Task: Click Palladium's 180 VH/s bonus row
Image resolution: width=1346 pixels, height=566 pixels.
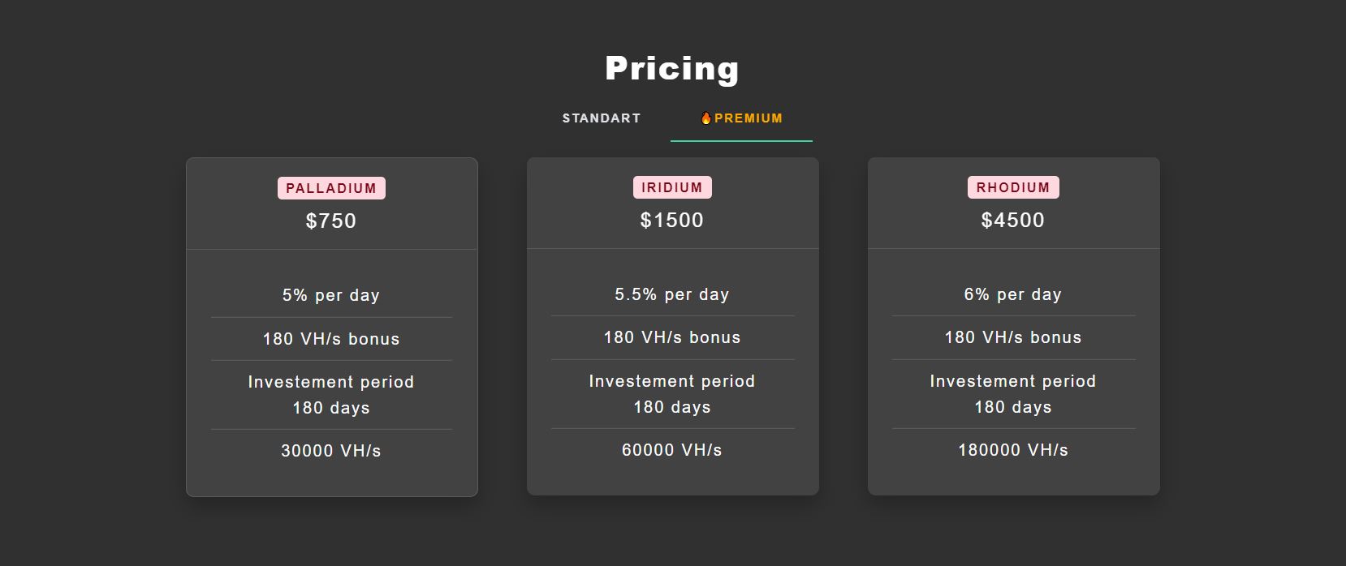Action: click(x=331, y=339)
